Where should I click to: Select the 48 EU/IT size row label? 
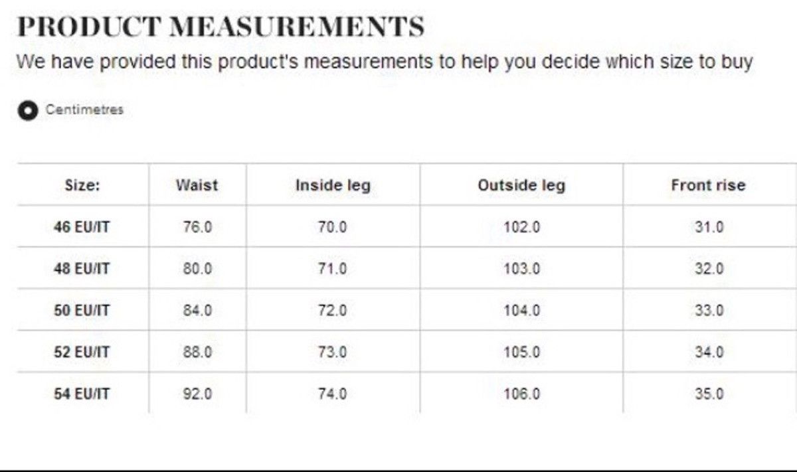click(82, 269)
